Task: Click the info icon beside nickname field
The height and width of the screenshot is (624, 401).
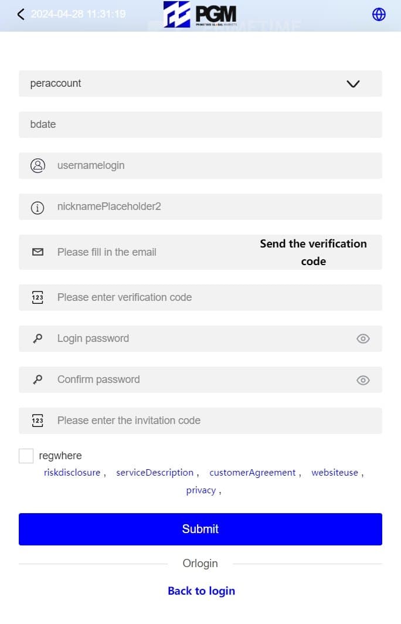Action: 38,207
